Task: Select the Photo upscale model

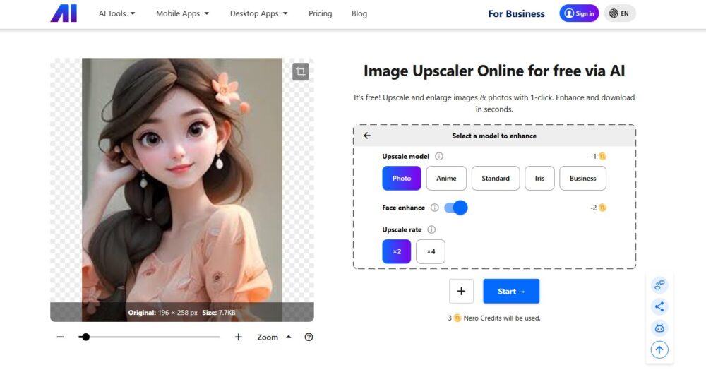Action: coord(402,179)
